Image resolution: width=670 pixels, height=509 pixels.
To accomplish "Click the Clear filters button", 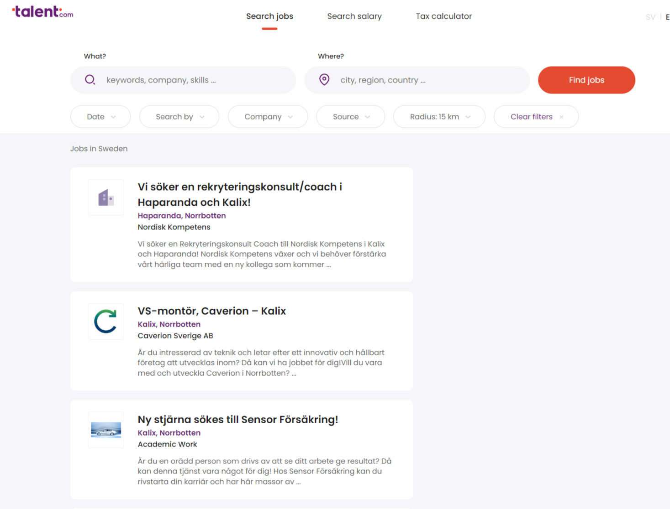I will (x=536, y=117).
